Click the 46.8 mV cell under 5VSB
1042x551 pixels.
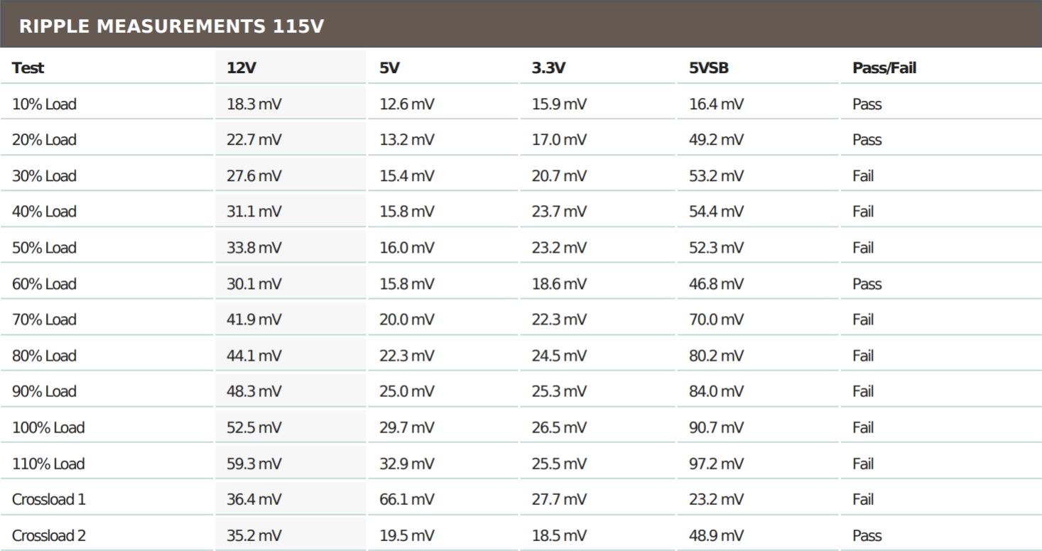(717, 284)
